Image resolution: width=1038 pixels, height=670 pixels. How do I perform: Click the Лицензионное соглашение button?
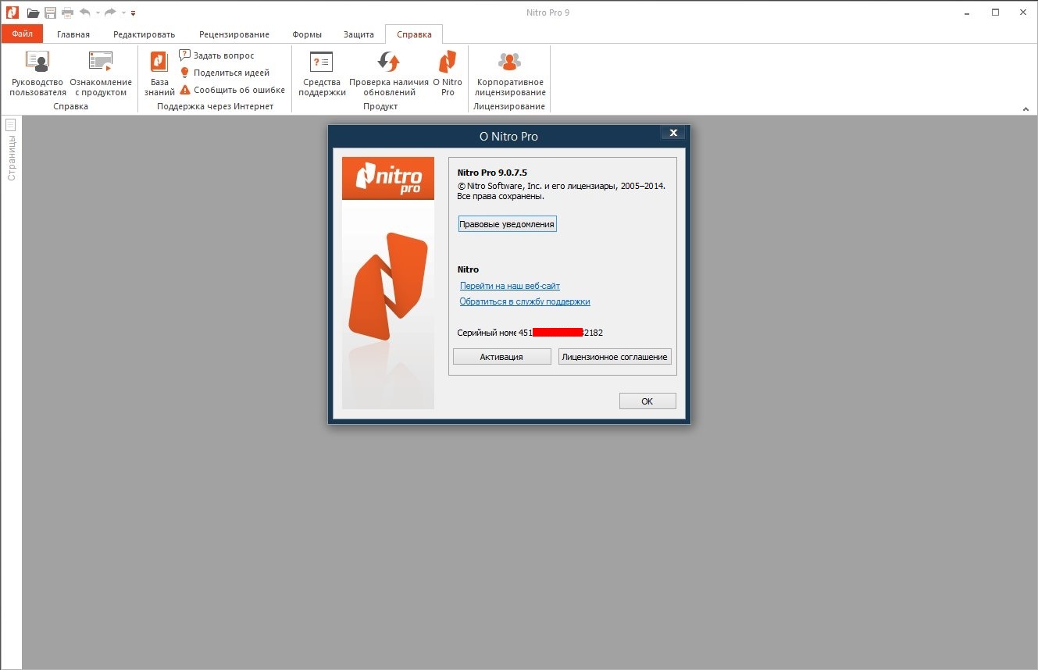(615, 357)
